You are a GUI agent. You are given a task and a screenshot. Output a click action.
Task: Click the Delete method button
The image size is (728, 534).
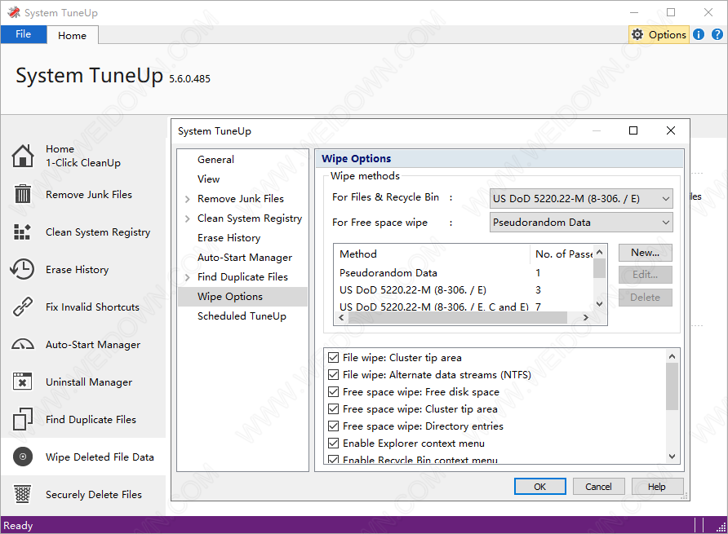(645, 298)
